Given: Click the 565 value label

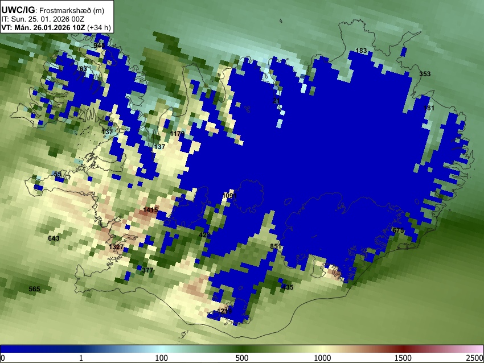Looking at the screenshot, I should 34,288.
